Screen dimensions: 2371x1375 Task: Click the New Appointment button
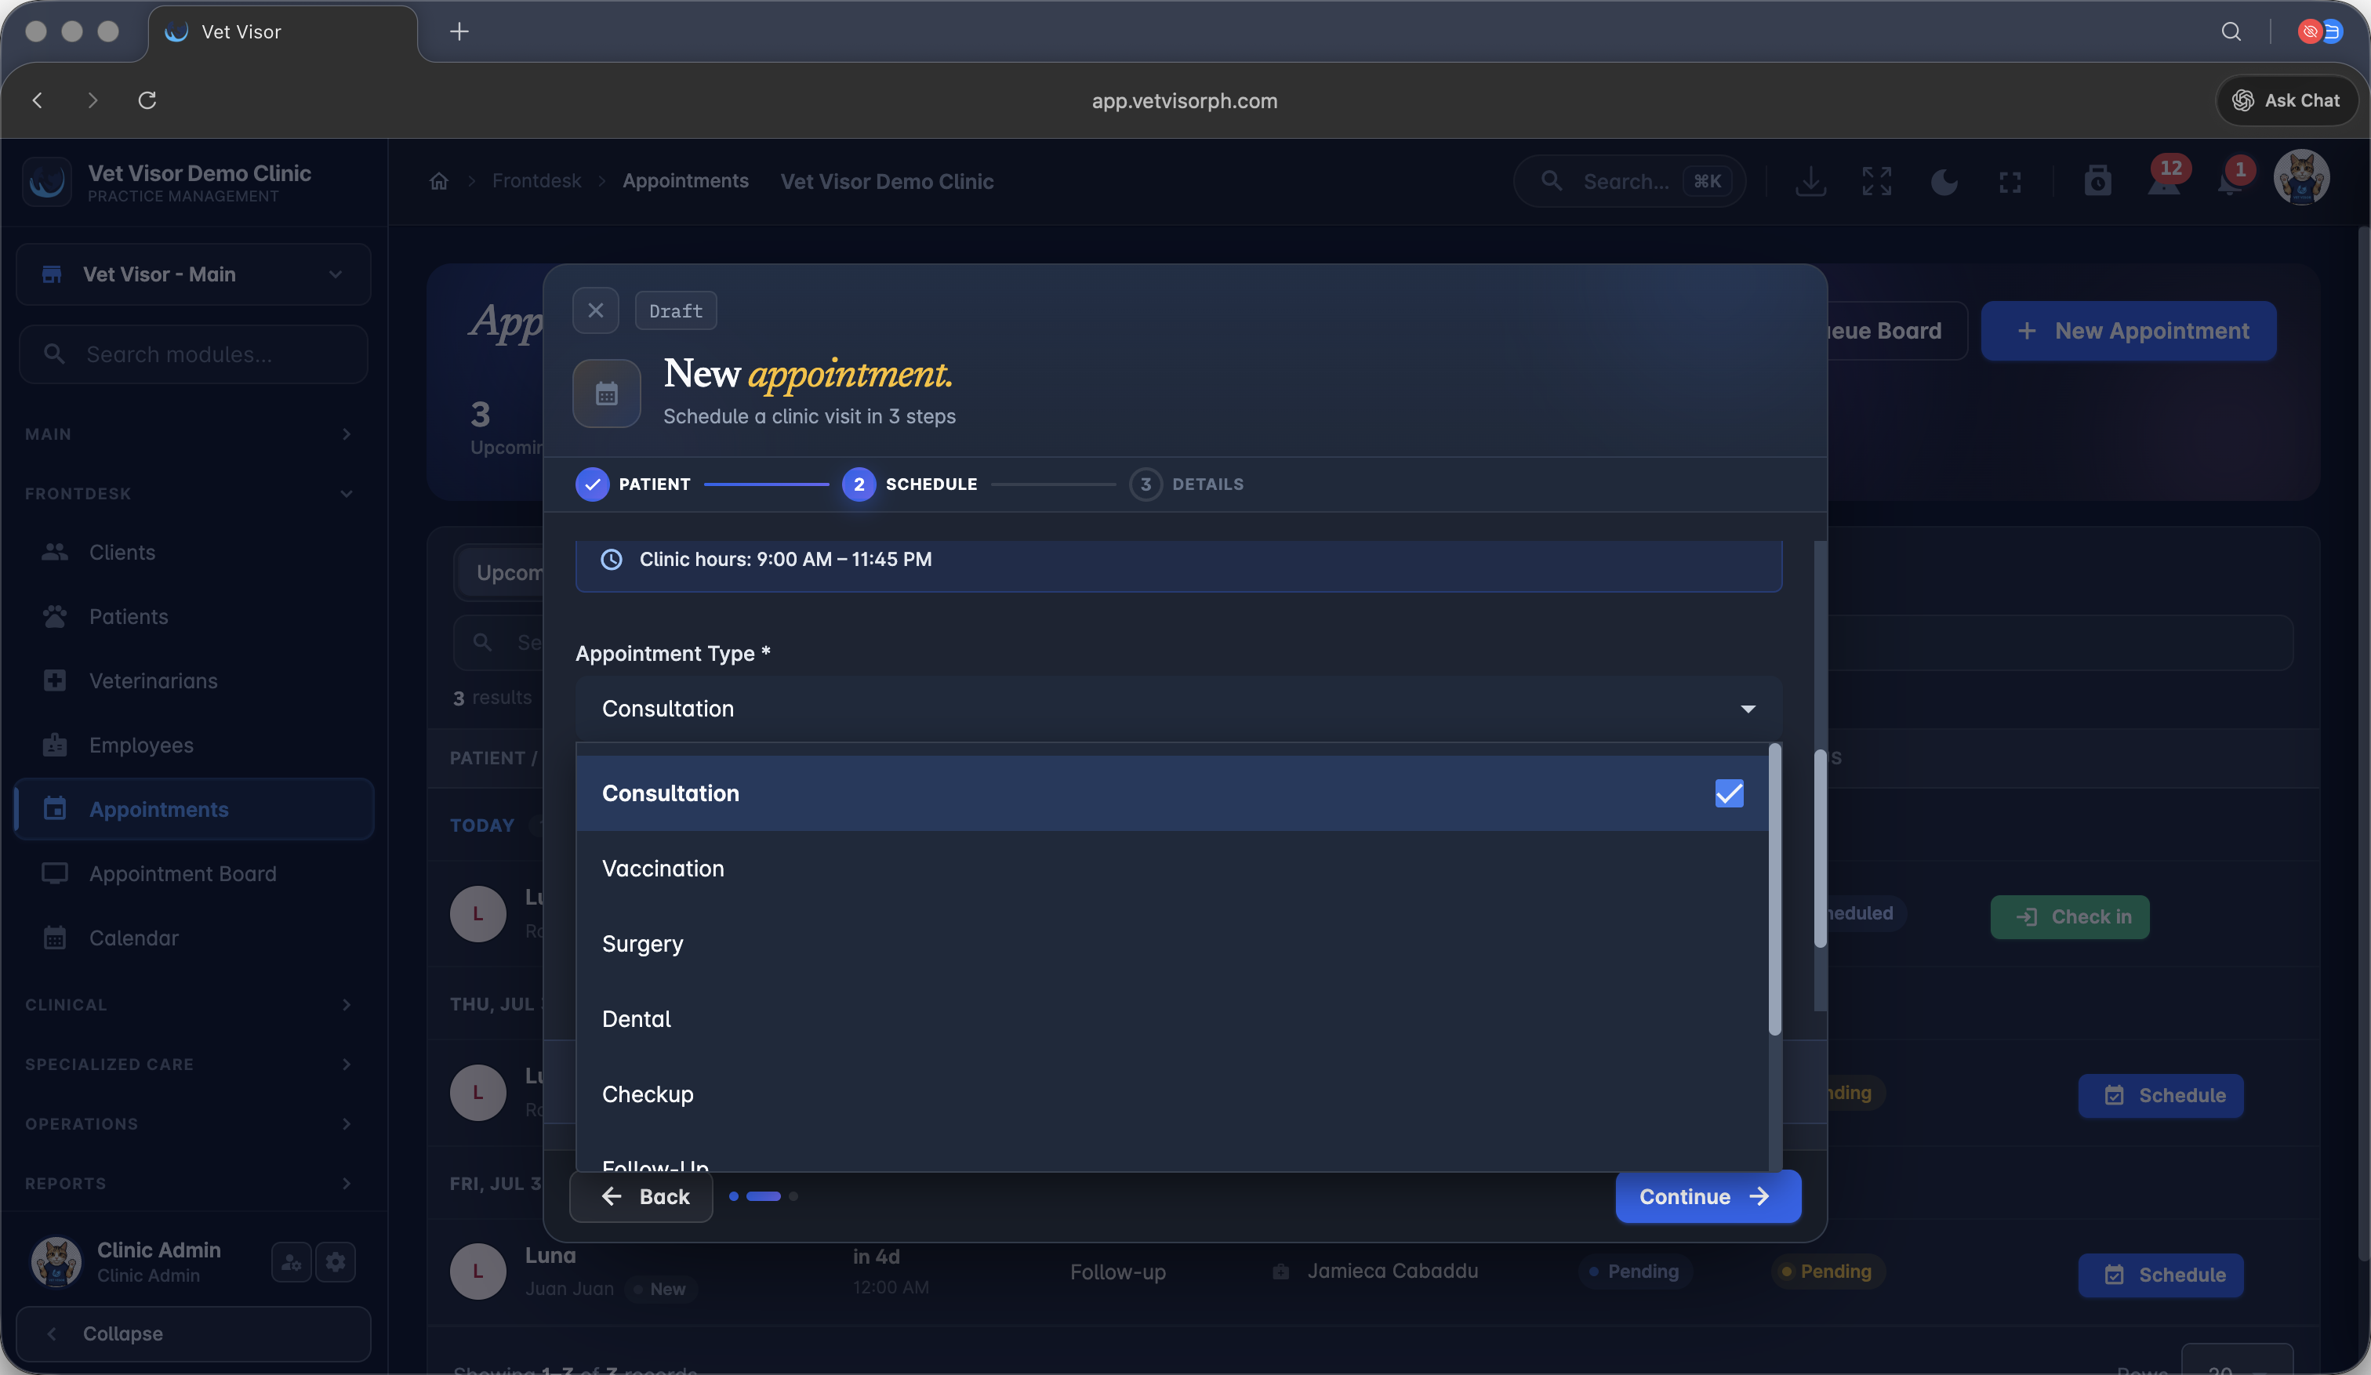coord(2130,331)
